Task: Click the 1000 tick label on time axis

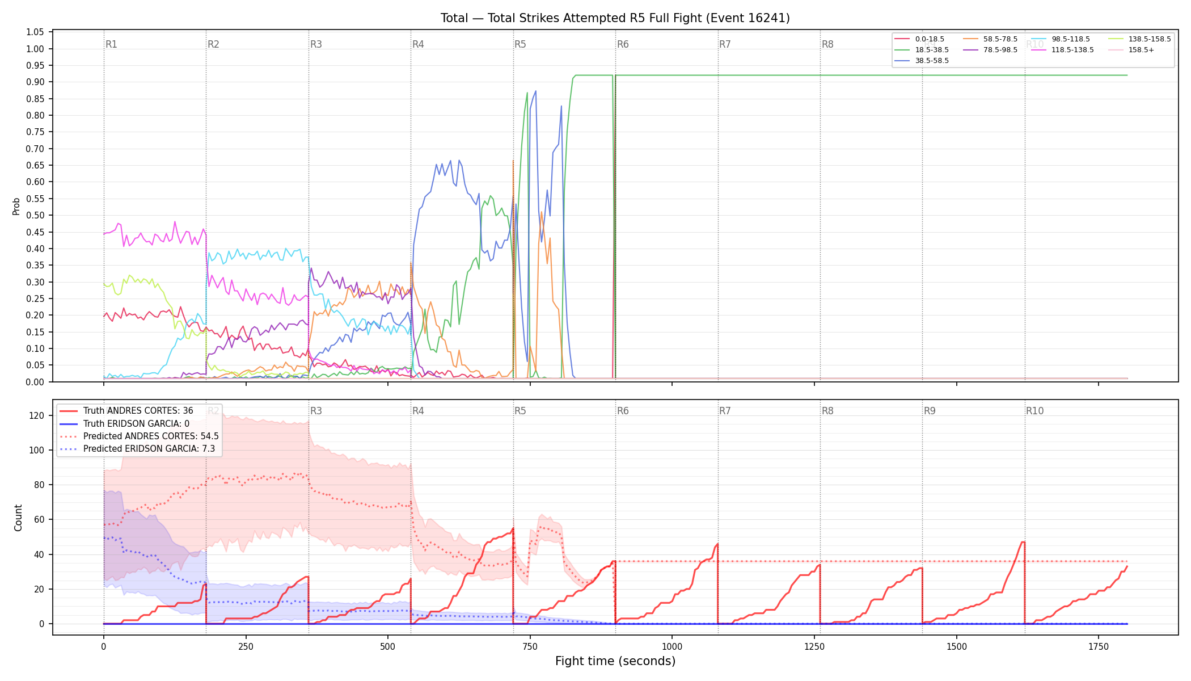Action: point(672,646)
